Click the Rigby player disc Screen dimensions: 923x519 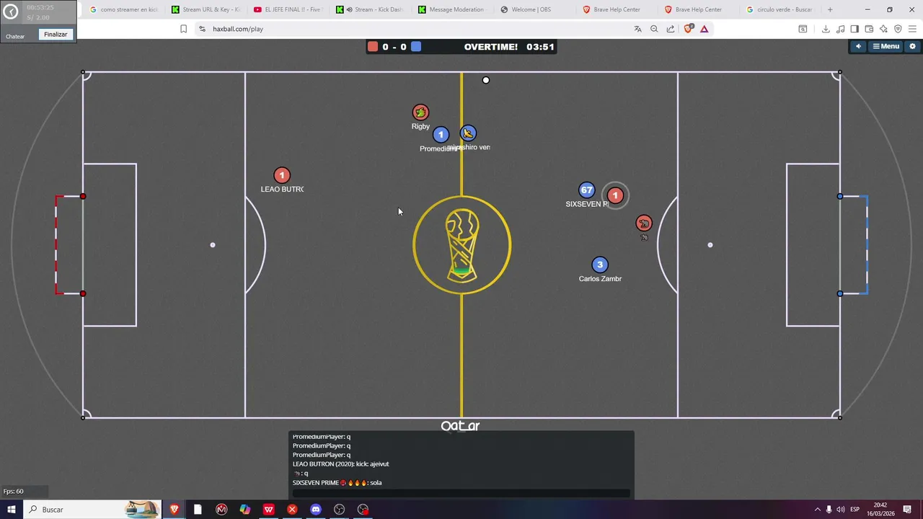[420, 112]
